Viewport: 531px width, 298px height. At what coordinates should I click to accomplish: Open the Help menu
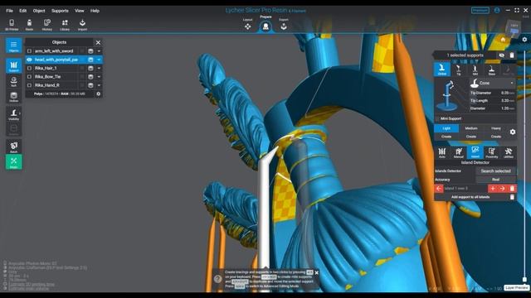pos(95,11)
